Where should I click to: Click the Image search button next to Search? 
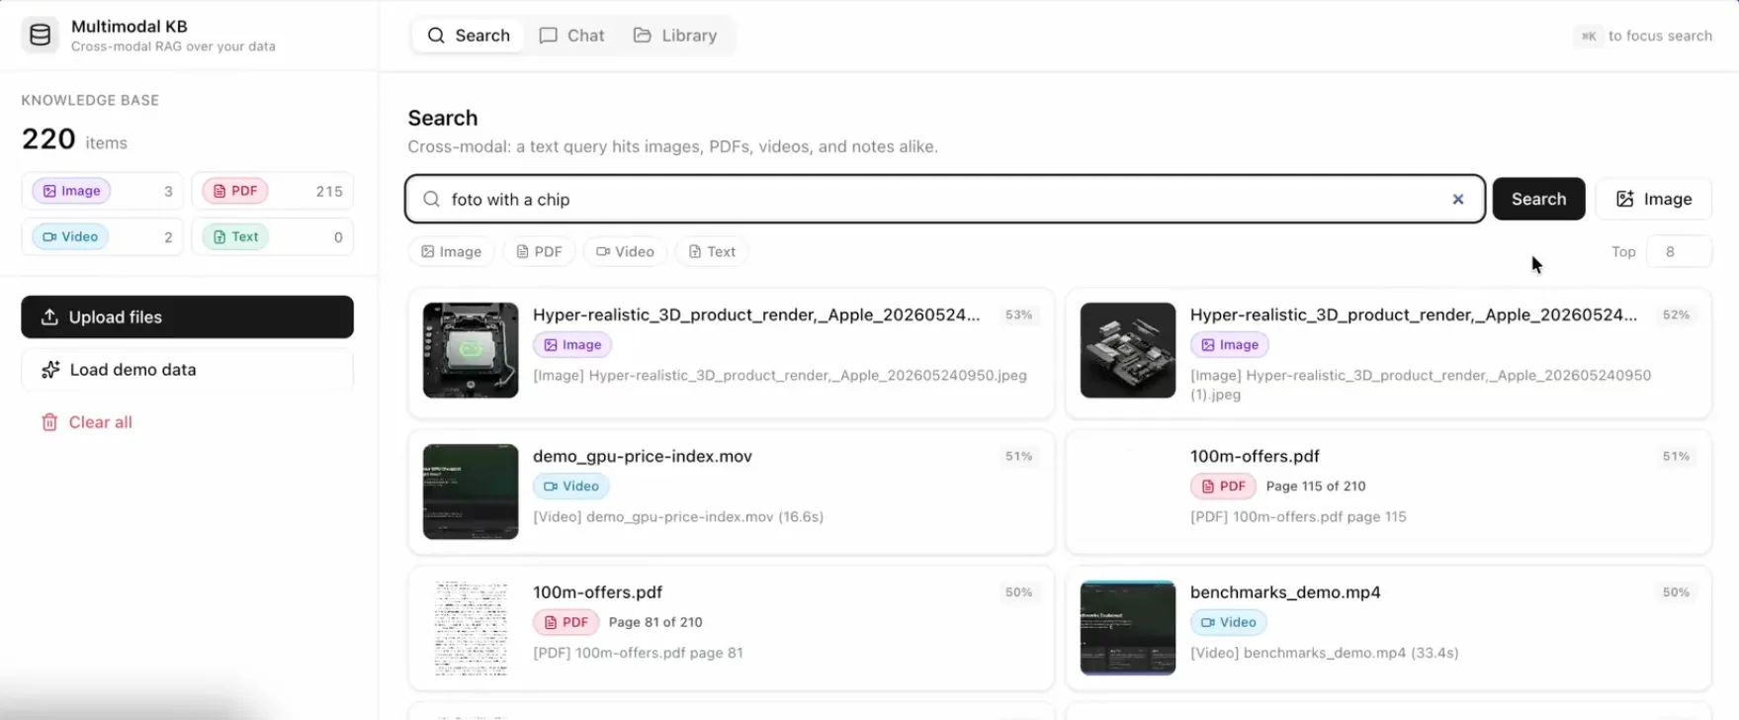pyautogui.click(x=1653, y=199)
